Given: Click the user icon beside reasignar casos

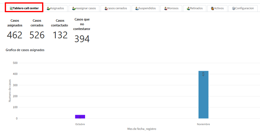Looking at the screenshot, I should (74, 8).
